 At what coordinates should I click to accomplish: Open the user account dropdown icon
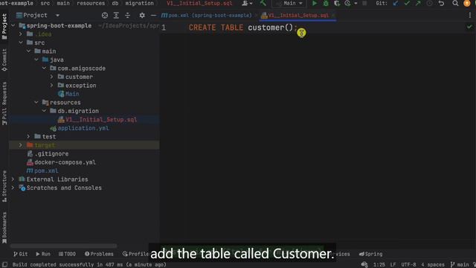pos(247,3)
